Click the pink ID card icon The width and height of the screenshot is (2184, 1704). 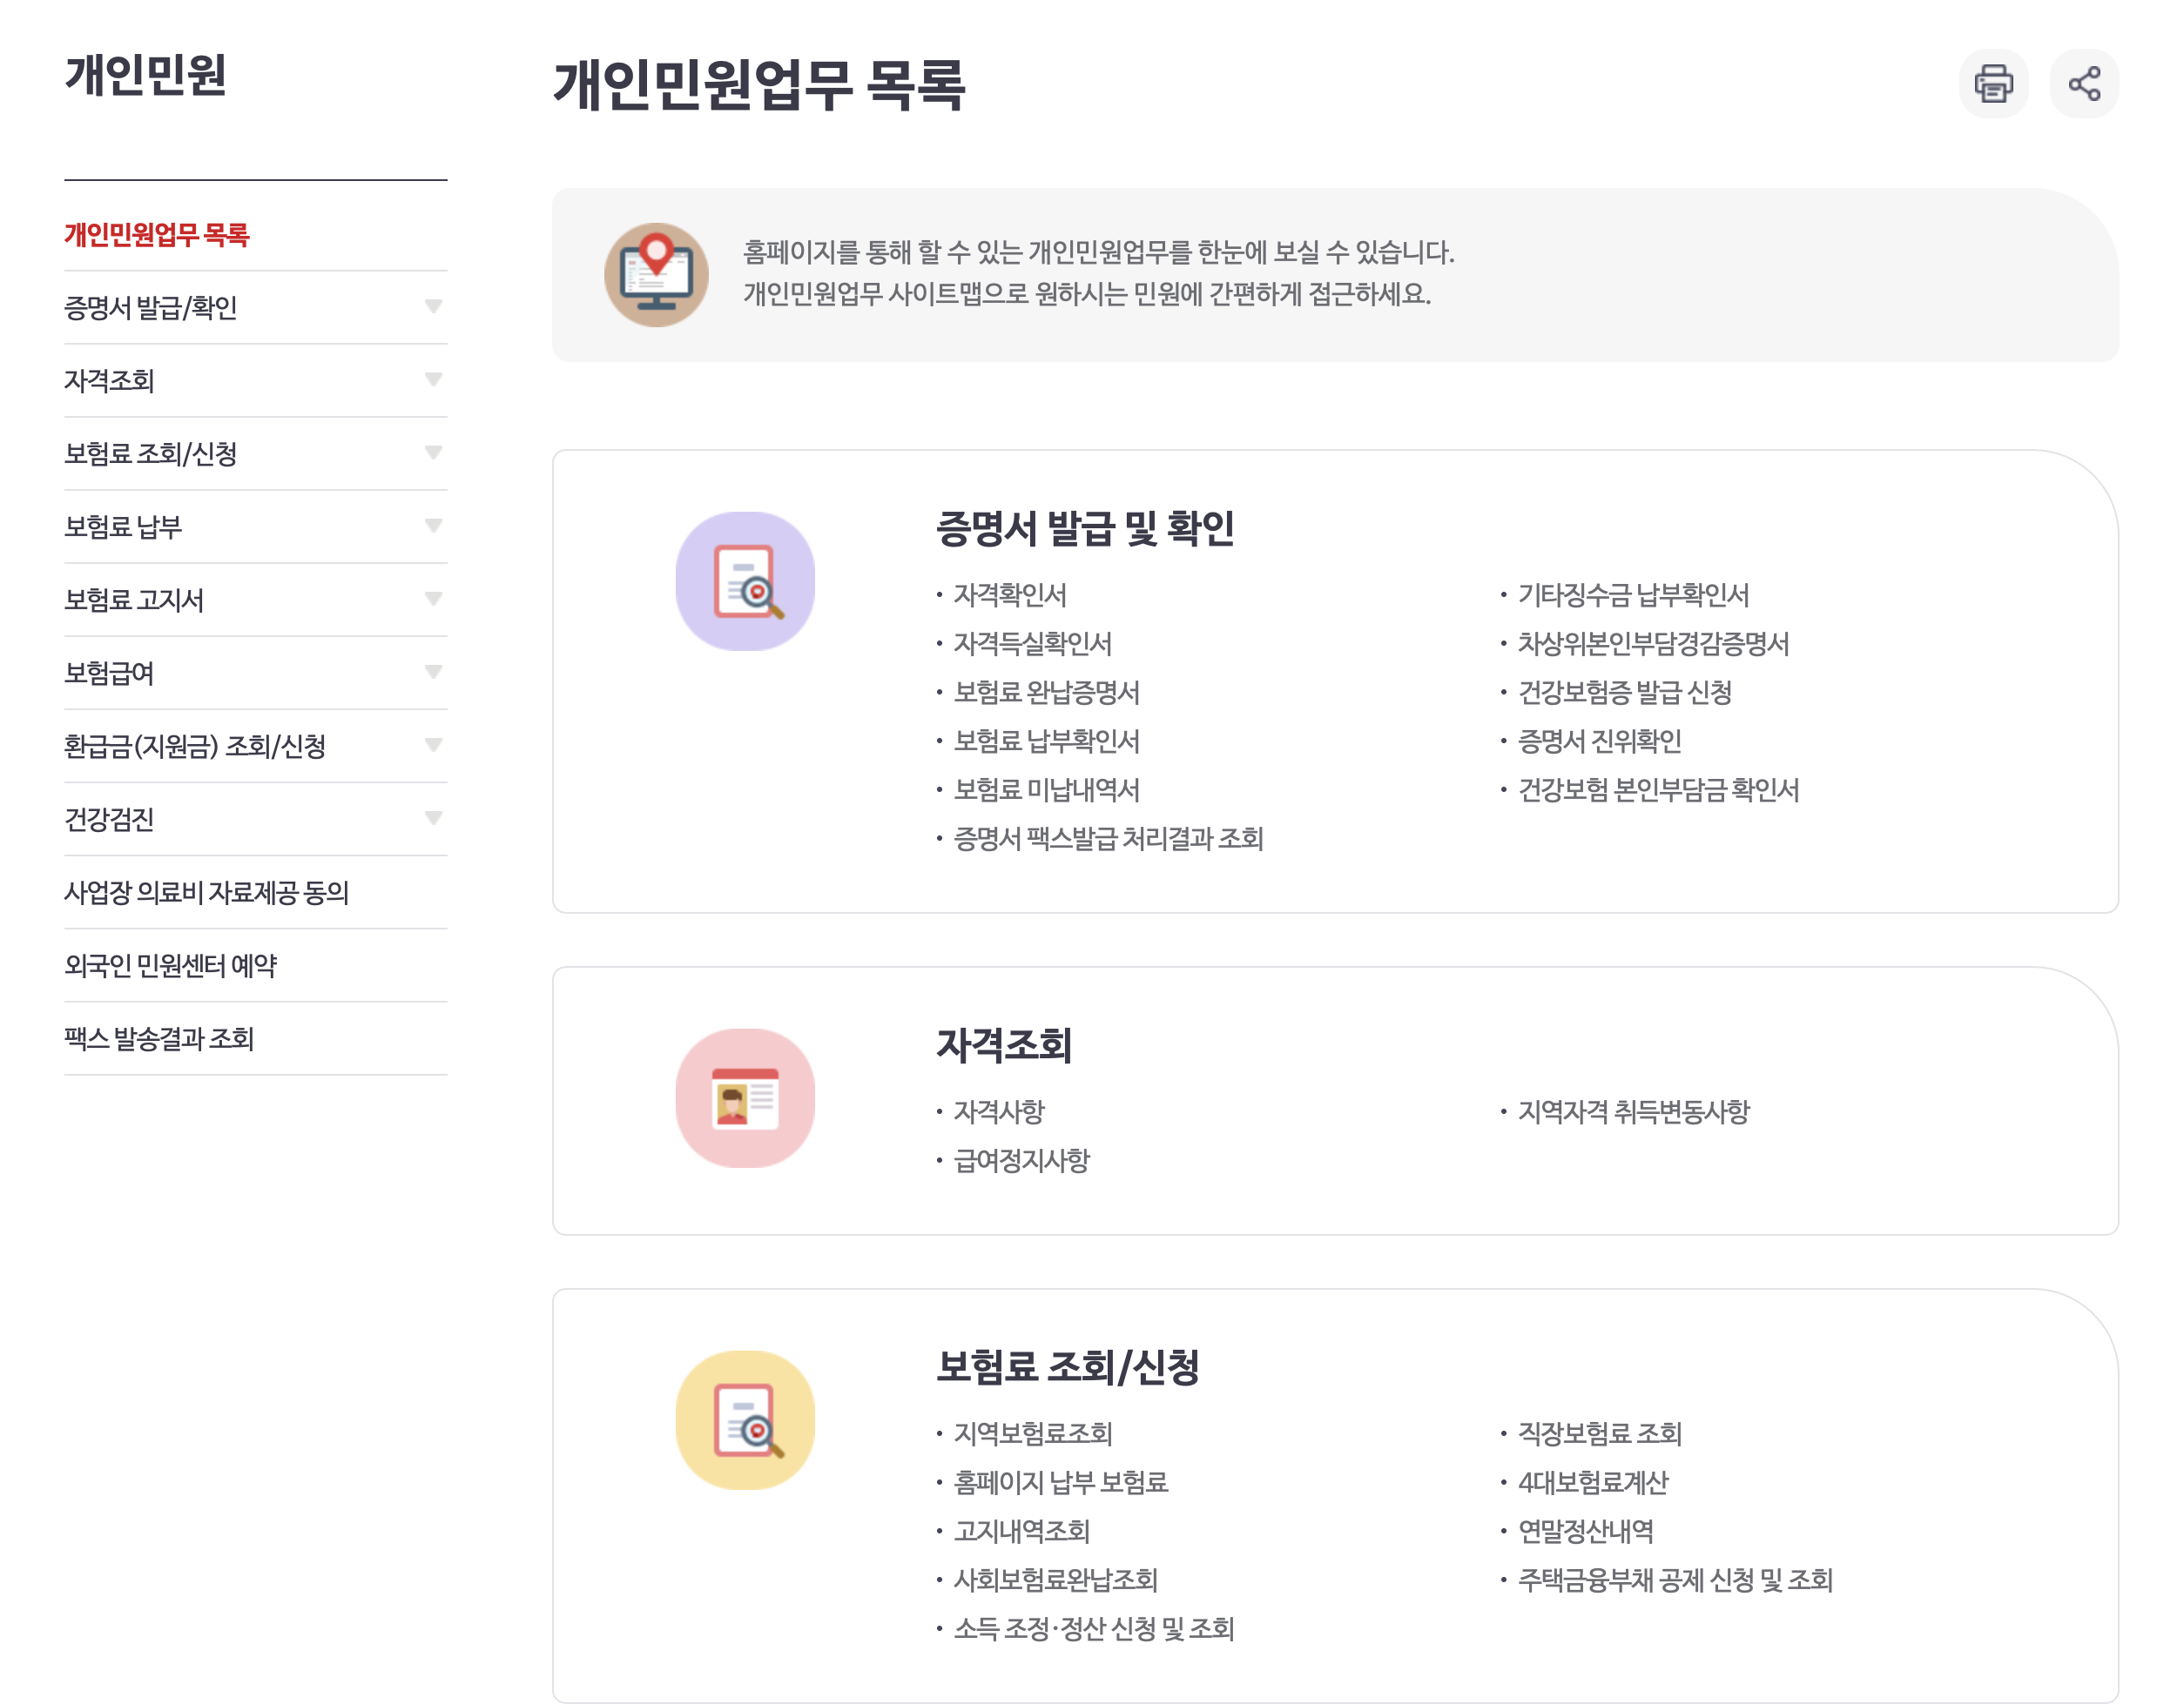tap(745, 1097)
